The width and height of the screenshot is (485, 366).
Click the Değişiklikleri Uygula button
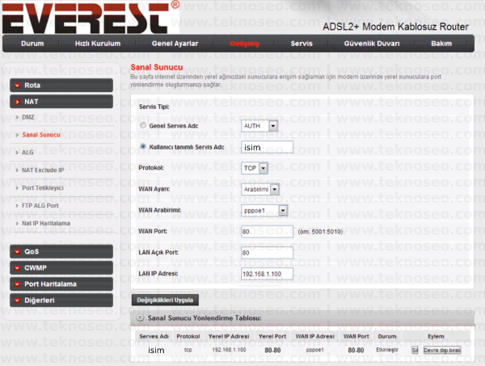(165, 301)
